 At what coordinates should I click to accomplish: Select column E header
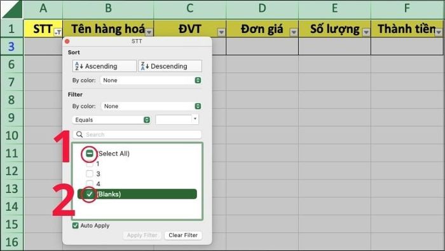[335, 9]
